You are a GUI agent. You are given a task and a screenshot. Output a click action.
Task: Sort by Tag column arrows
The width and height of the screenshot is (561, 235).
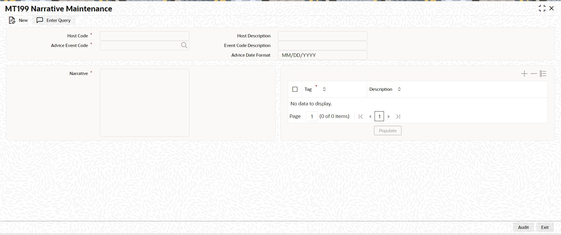click(324, 89)
